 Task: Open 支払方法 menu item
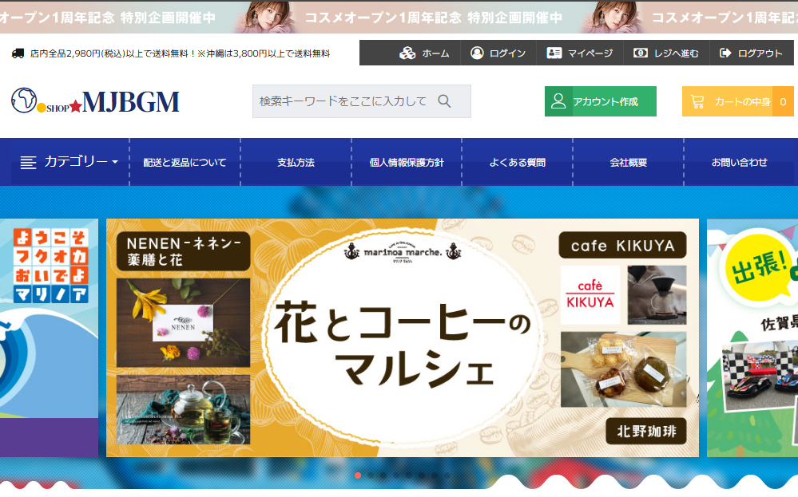(x=296, y=163)
